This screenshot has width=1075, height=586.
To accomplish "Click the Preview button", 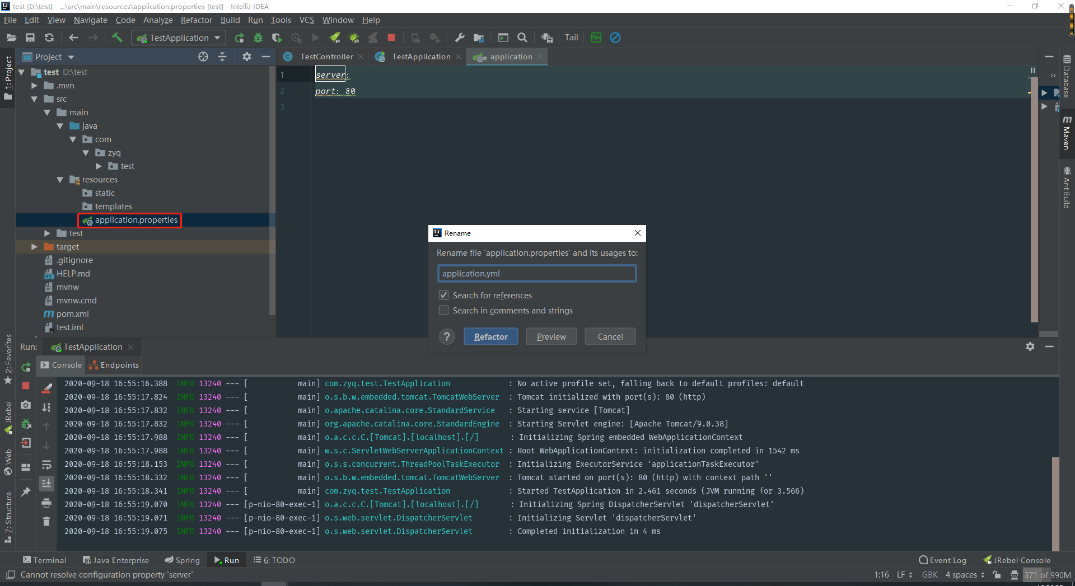I will [x=551, y=336].
